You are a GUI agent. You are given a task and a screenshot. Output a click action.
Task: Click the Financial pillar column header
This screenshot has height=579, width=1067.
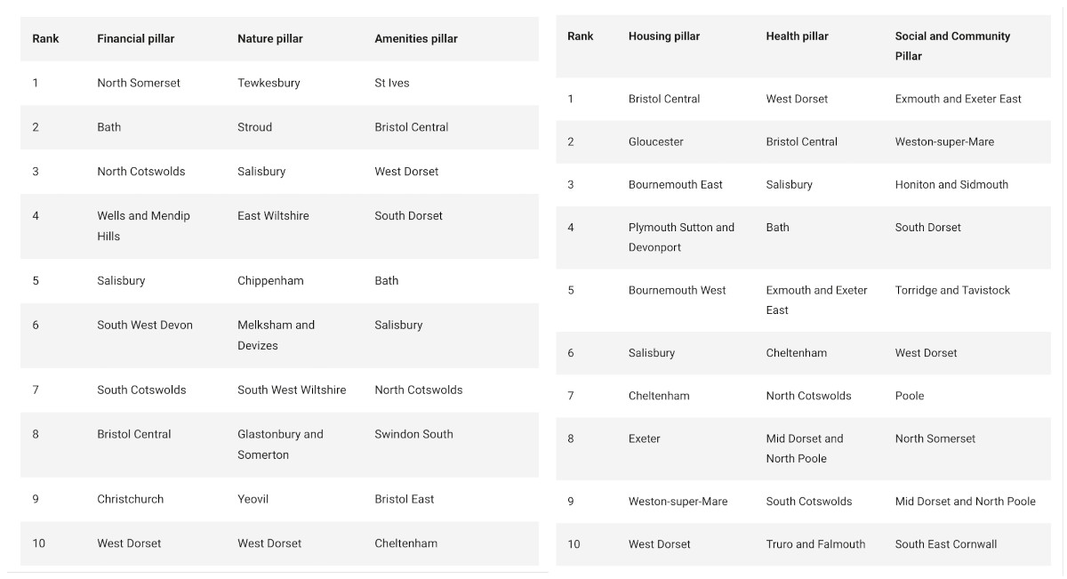click(135, 38)
